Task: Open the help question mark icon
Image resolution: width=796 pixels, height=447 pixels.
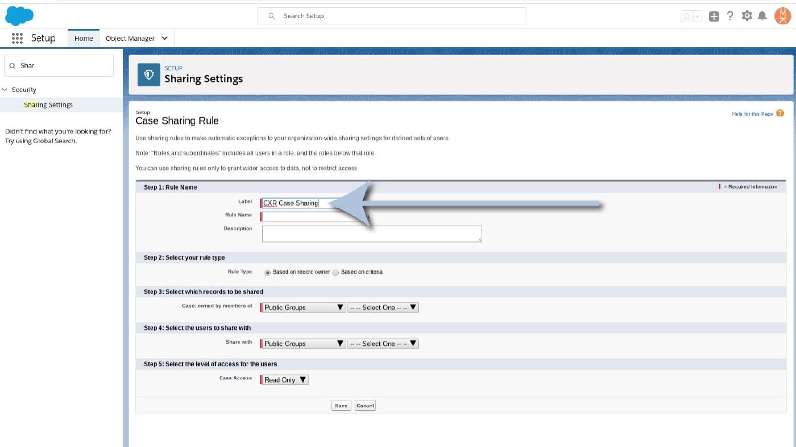Action: point(730,16)
